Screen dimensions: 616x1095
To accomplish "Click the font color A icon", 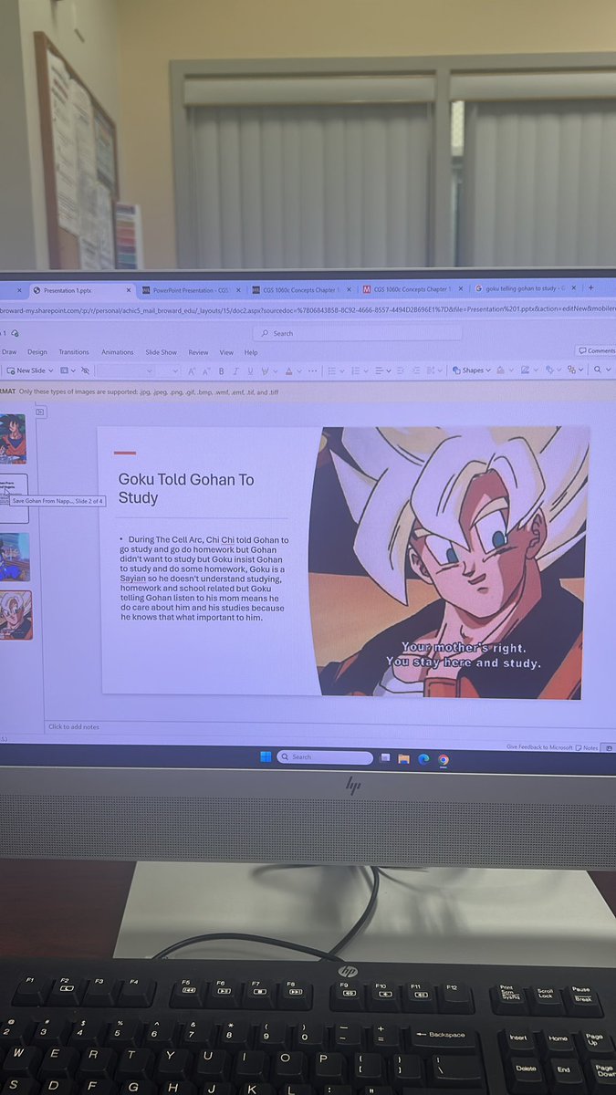I will [288, 371].
